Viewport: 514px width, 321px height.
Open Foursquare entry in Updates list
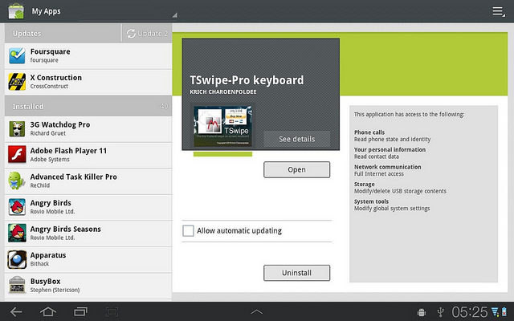coord(88,55)
